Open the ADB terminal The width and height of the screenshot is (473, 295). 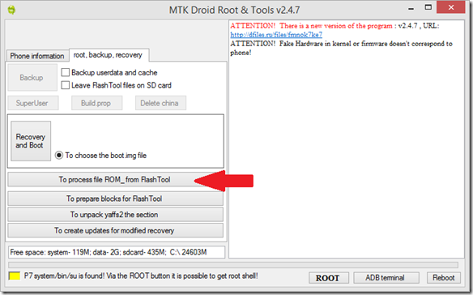pos(386,277)
